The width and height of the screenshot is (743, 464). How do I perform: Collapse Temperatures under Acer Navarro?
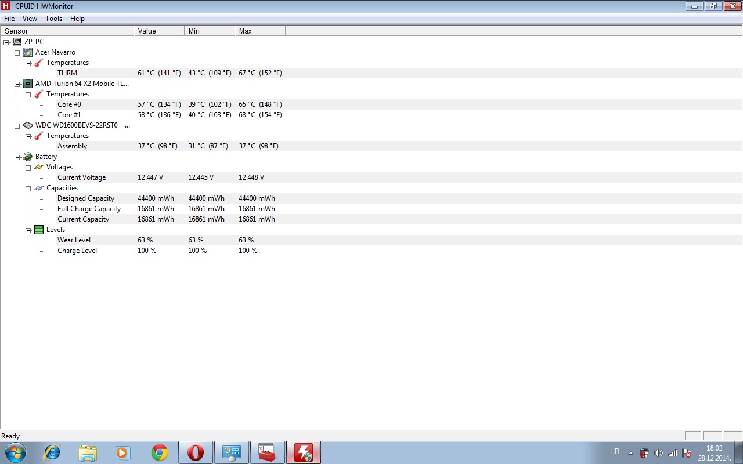28,63
